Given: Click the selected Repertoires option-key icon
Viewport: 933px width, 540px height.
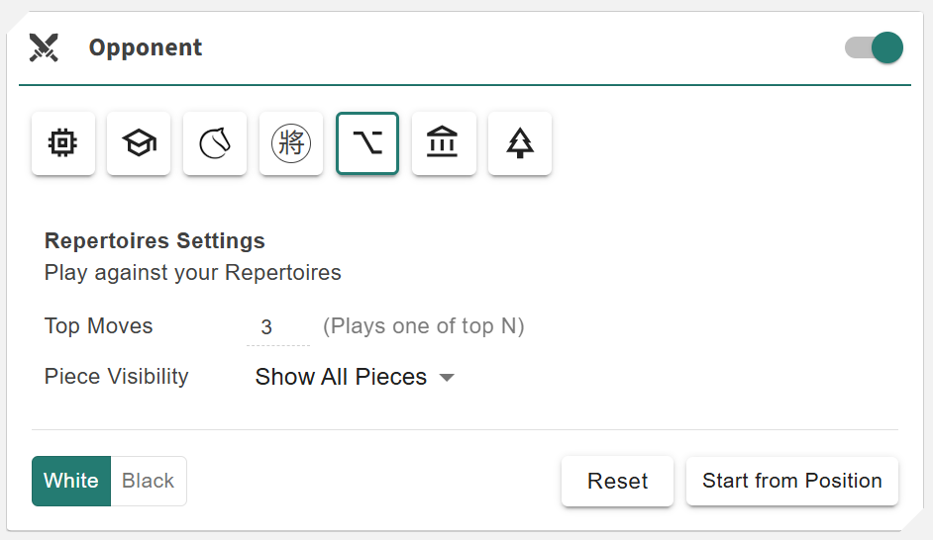Looking at the screenshot, I should click(x=367, y=143).
